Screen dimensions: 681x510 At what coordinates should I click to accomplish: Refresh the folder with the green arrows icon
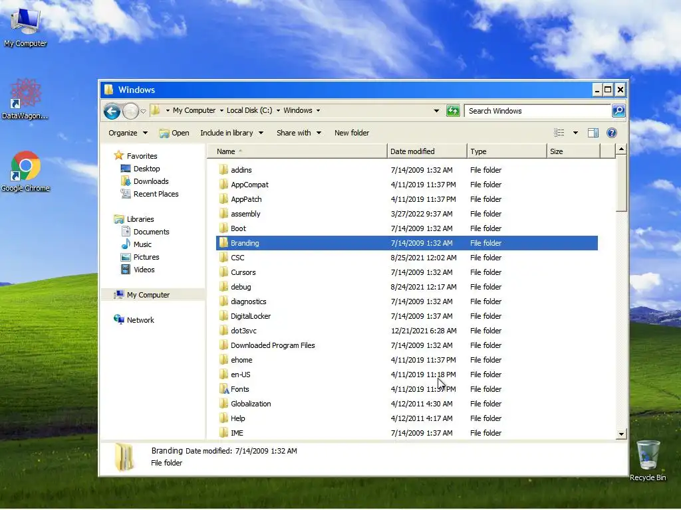(x=453, y=111)
